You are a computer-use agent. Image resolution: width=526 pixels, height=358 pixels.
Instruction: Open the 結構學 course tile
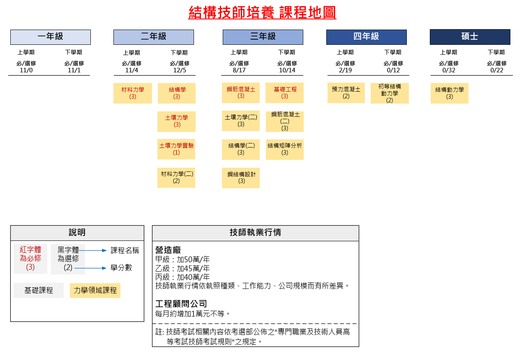click(176, 93)
